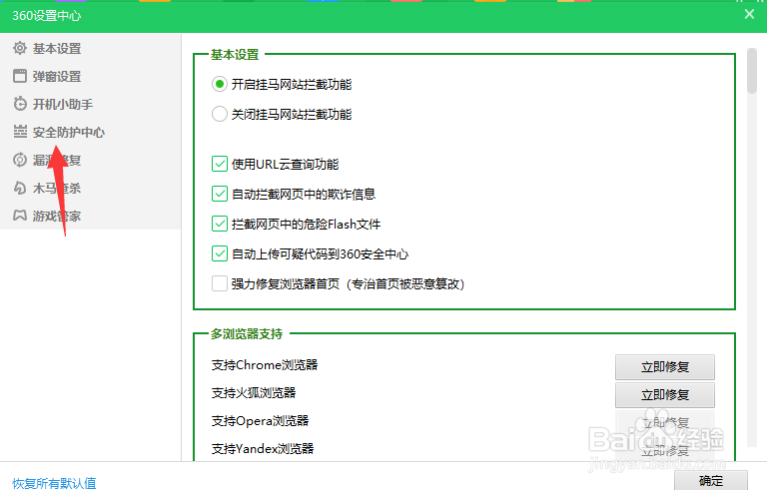Click 支持Yandex浏览器 text
This screenshot has width=767, height=490.
coord(263,448)
